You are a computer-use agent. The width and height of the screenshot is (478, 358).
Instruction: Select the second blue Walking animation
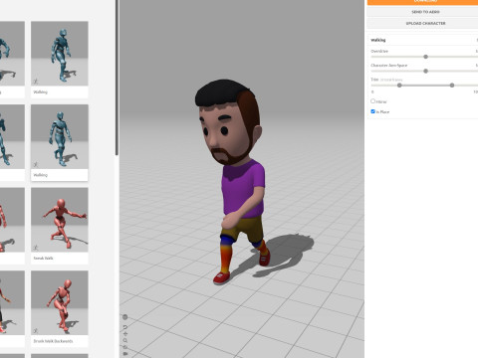[x=60, y=142]
